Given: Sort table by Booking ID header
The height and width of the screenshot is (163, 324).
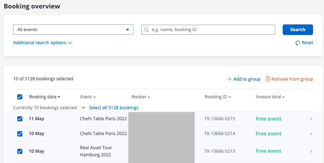Looking at the screenshot, I should pos(218,97).
